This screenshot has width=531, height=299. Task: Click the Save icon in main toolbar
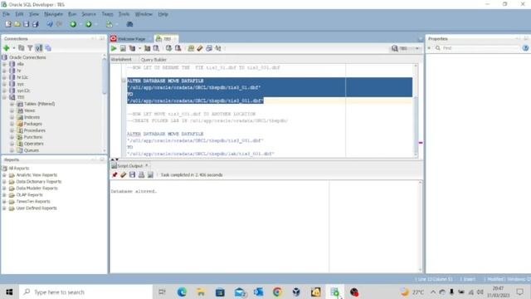coord(26,24)
